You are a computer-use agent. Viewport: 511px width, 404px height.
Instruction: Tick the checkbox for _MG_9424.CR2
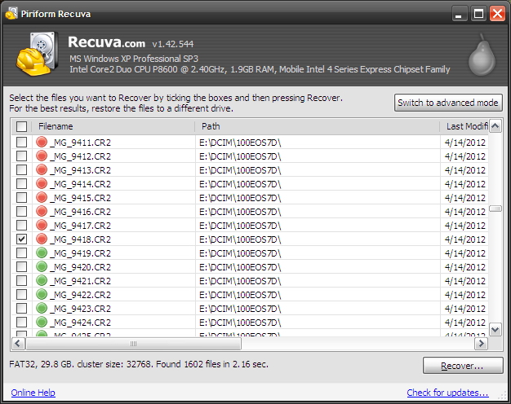click(21, 322)
